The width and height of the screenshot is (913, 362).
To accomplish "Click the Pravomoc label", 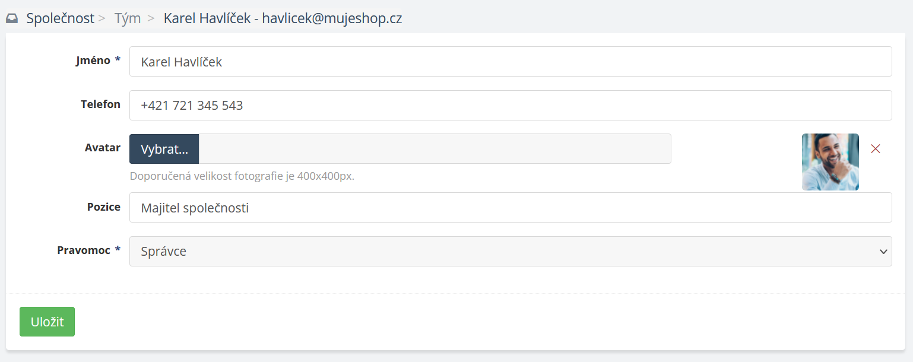I will [x=84, y=250].
